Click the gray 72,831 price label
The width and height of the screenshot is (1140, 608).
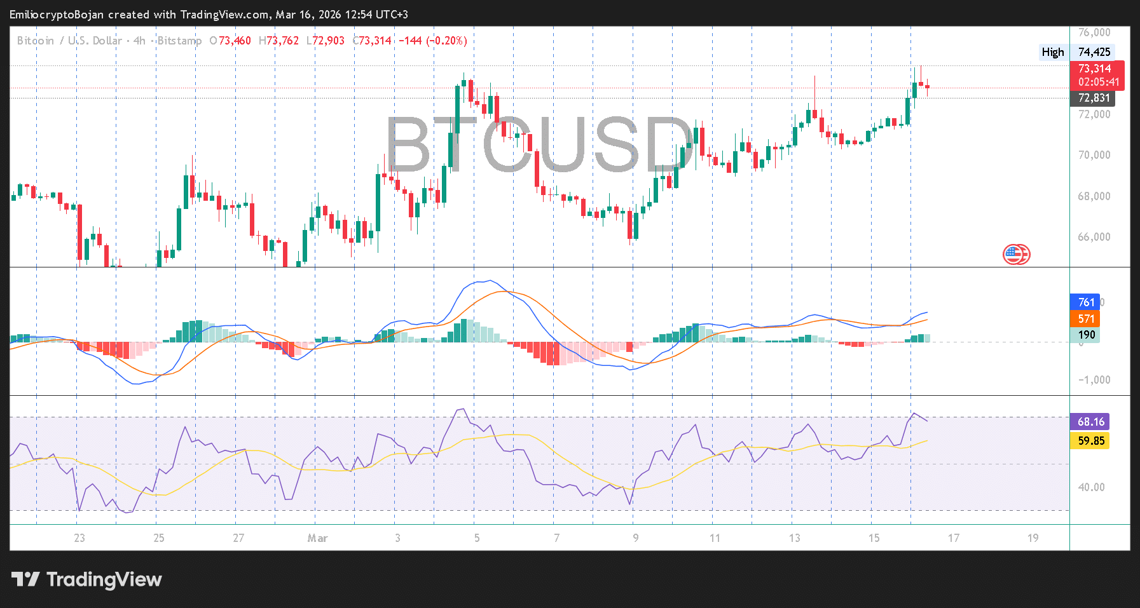[1093, 98]
